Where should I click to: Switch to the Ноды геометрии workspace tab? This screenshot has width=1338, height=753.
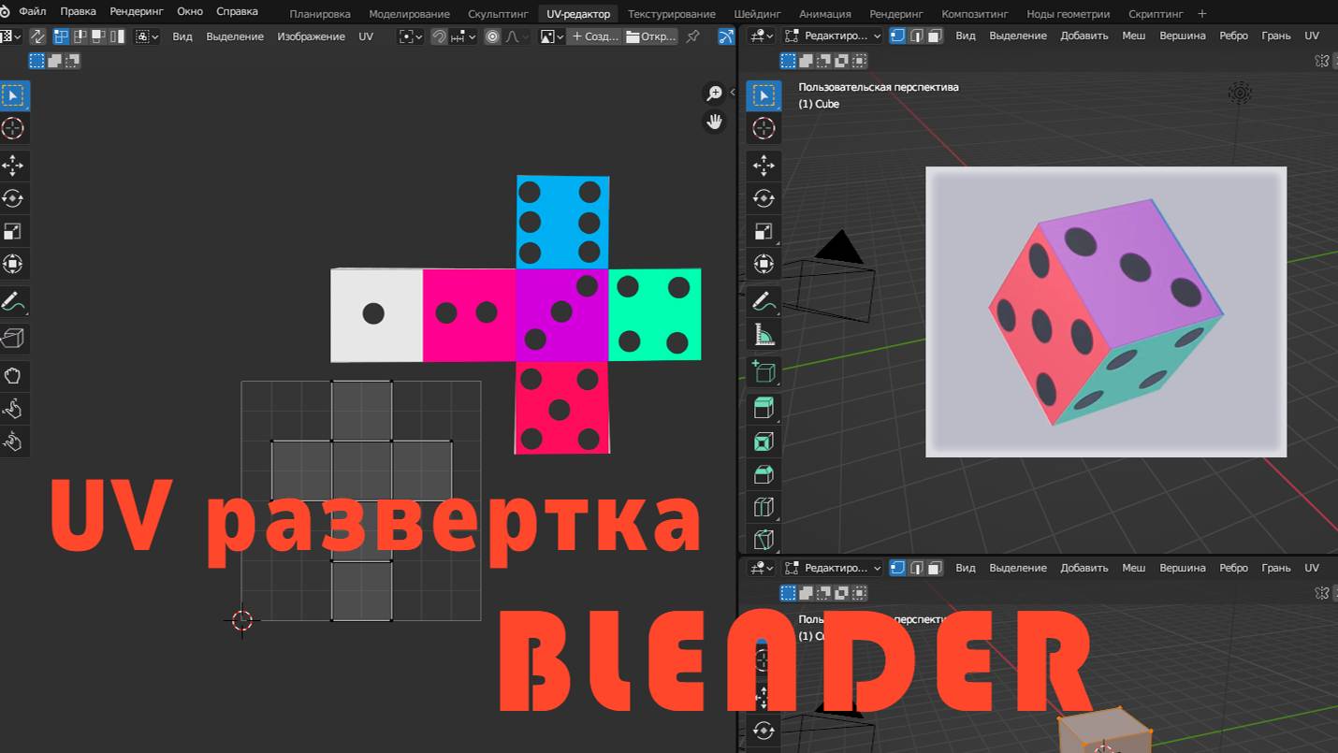tap(1068, 14)
